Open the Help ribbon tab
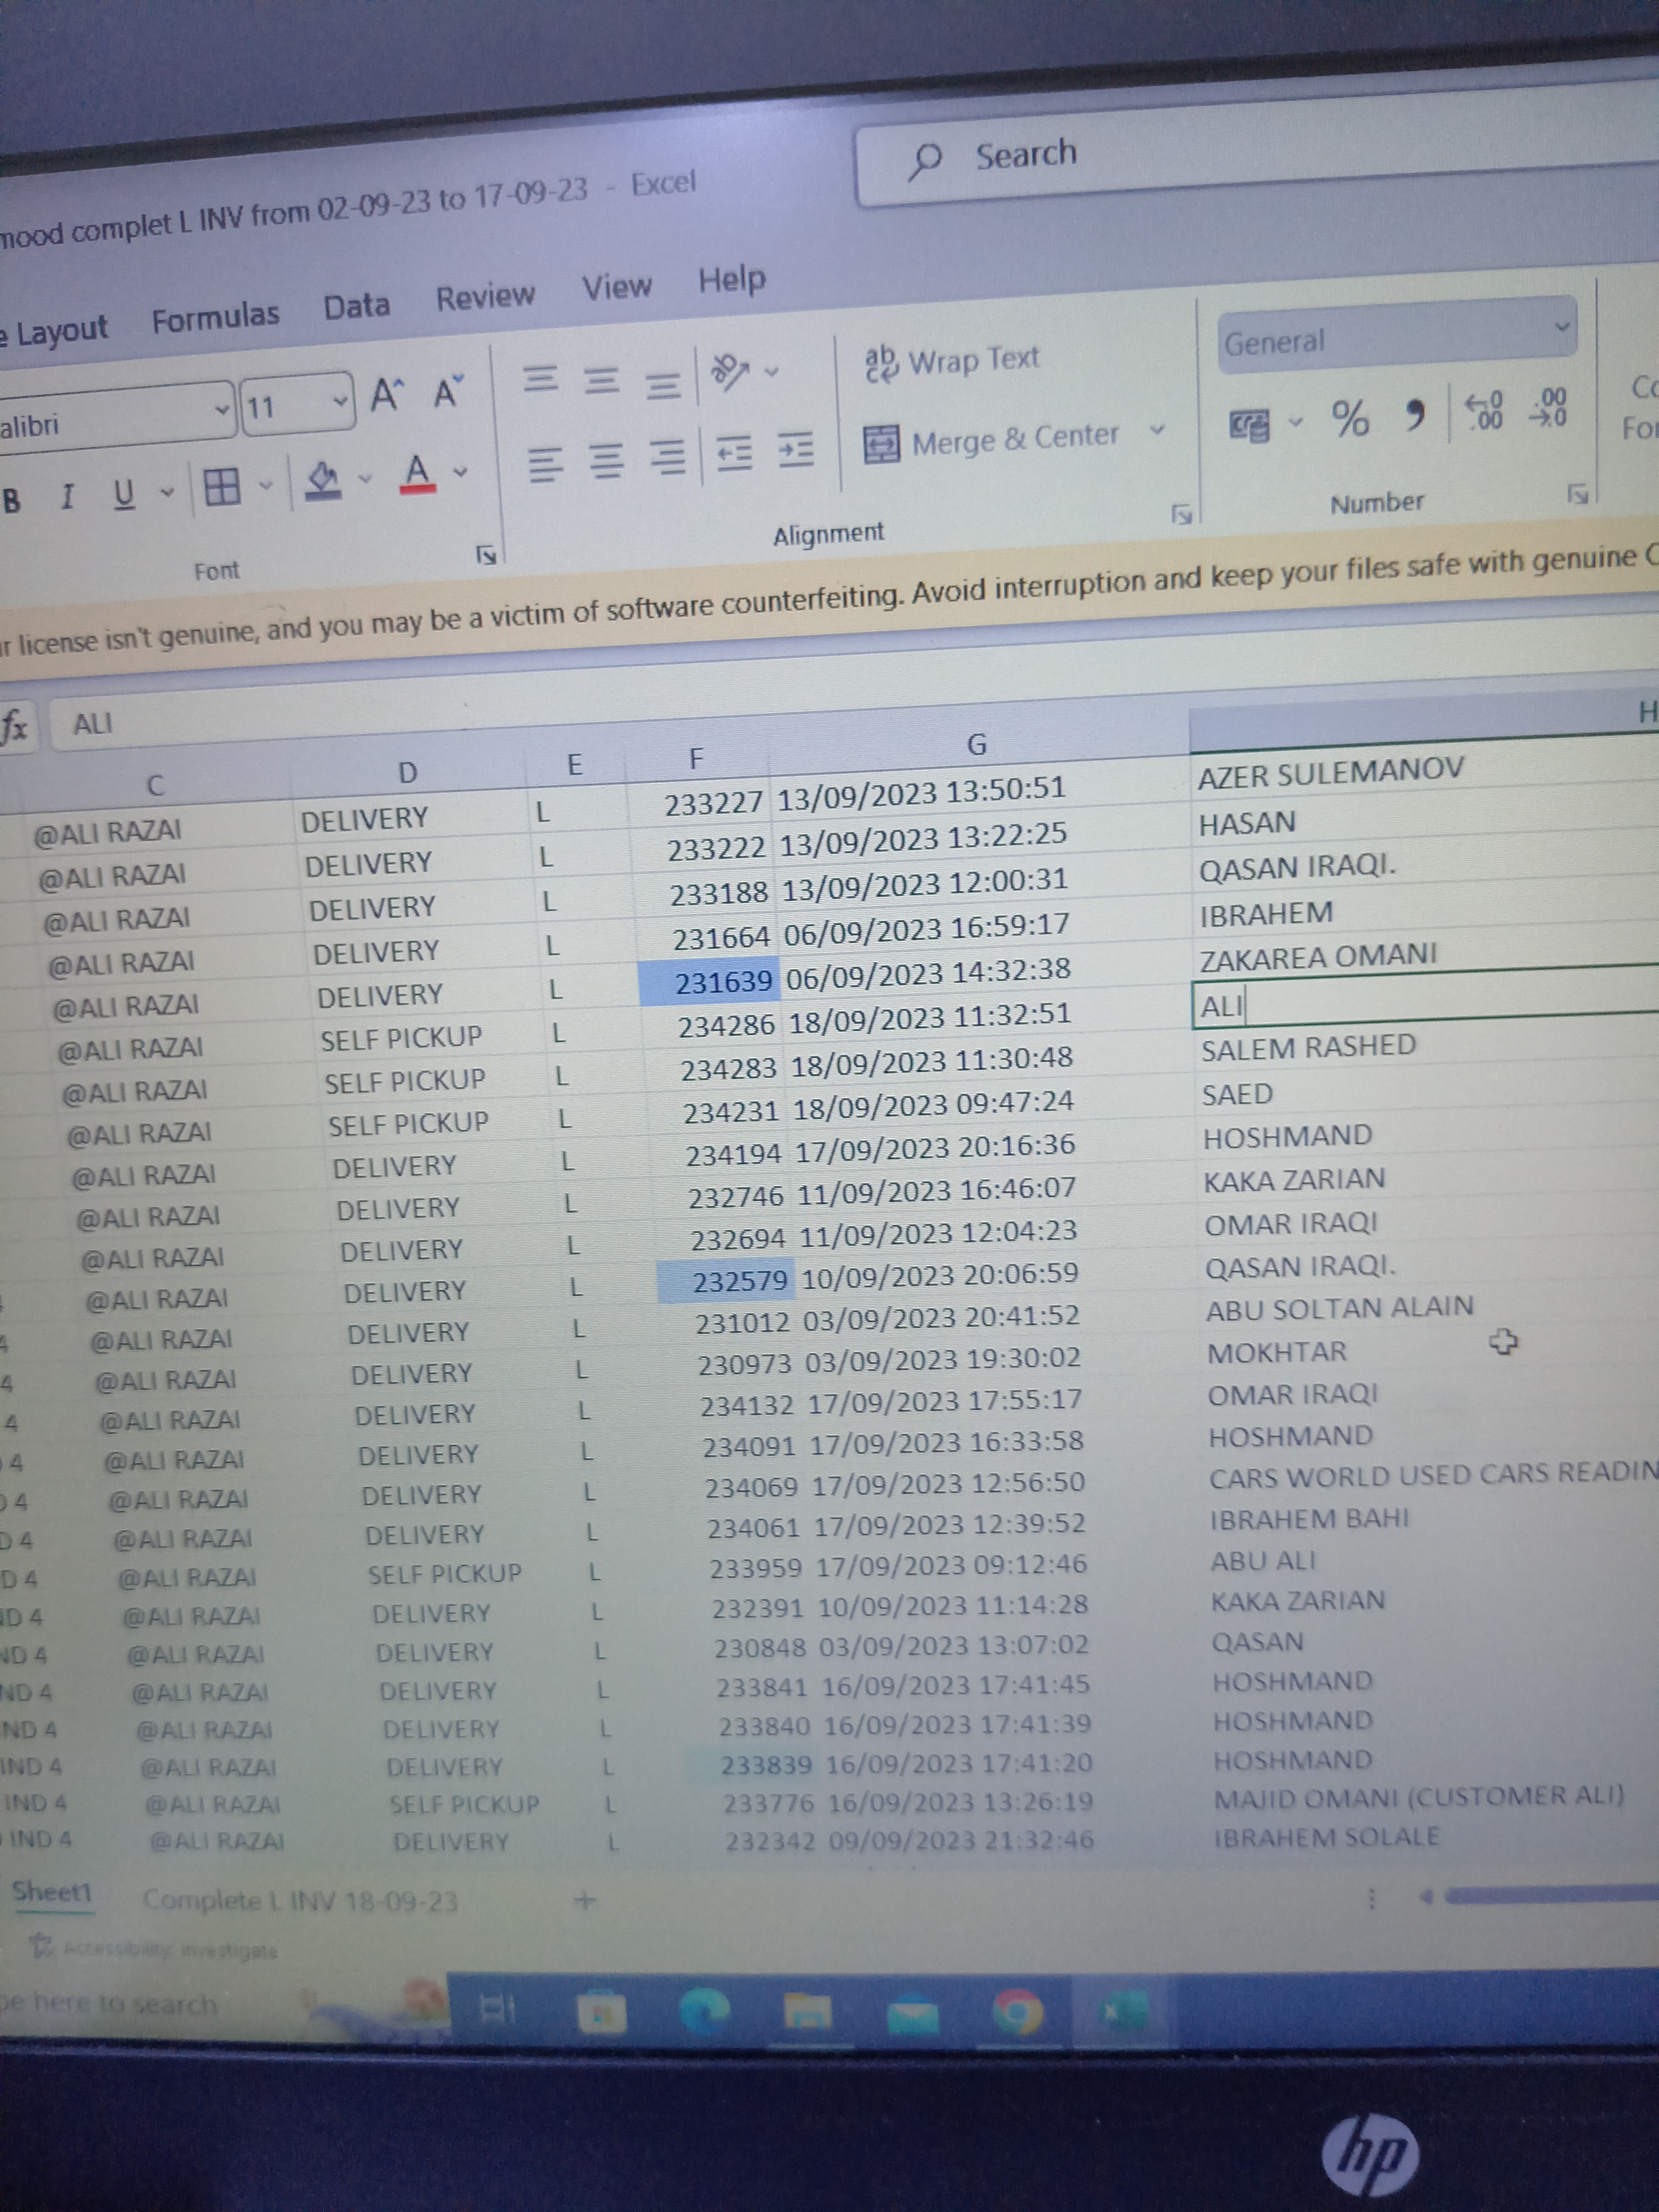This screenshot has height=2212, width=1659. click(732, 279)
